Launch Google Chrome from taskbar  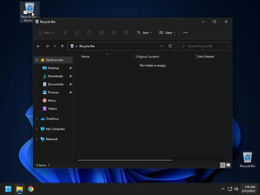pos(31,189)
